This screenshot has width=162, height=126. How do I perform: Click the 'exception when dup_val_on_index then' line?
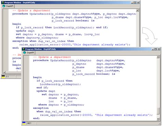point(43,41)
